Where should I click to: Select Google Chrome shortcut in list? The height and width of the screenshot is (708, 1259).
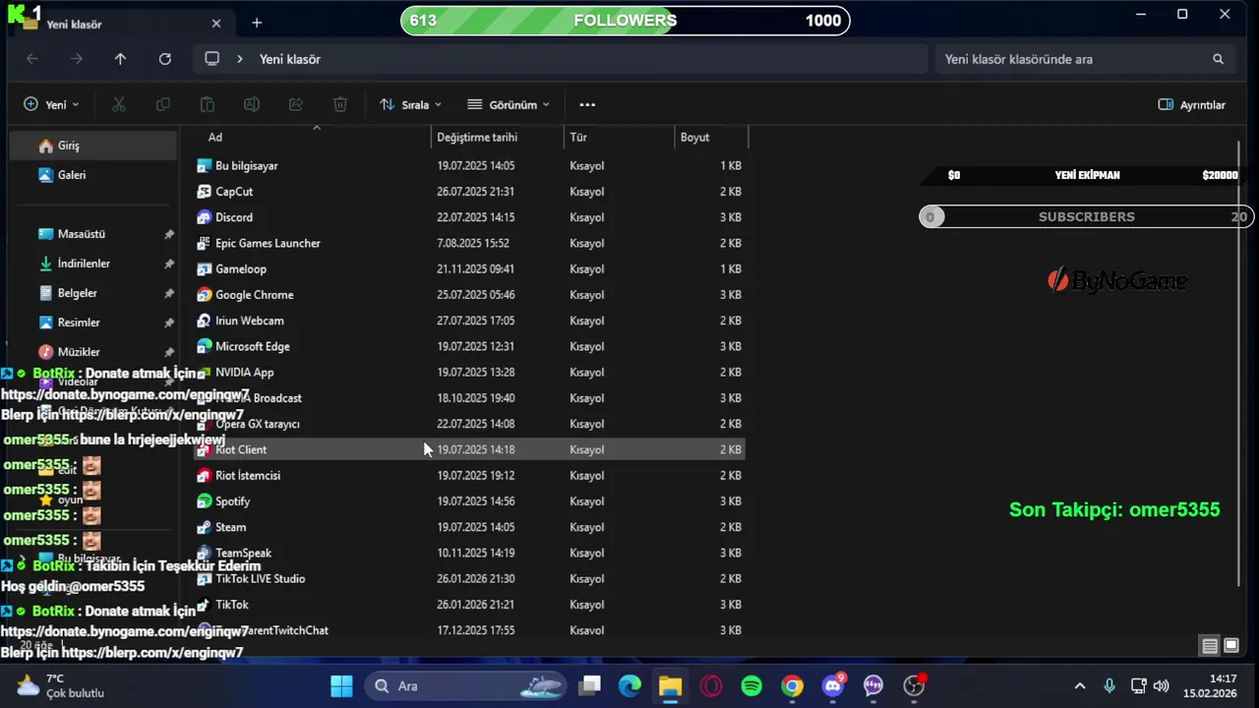[x=468, y=295]
